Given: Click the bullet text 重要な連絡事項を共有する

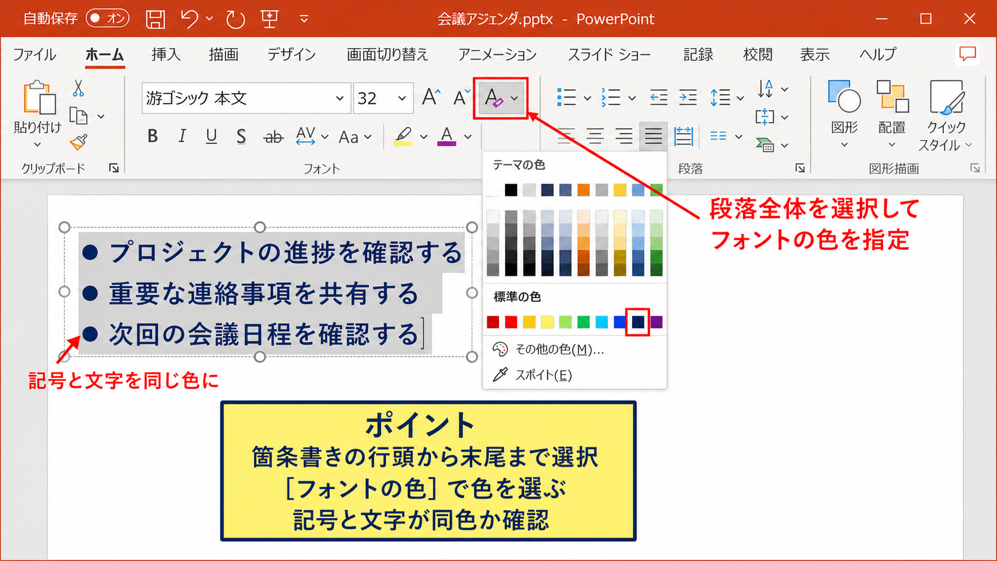Looking at the screenshot, I should click(264, 293).
